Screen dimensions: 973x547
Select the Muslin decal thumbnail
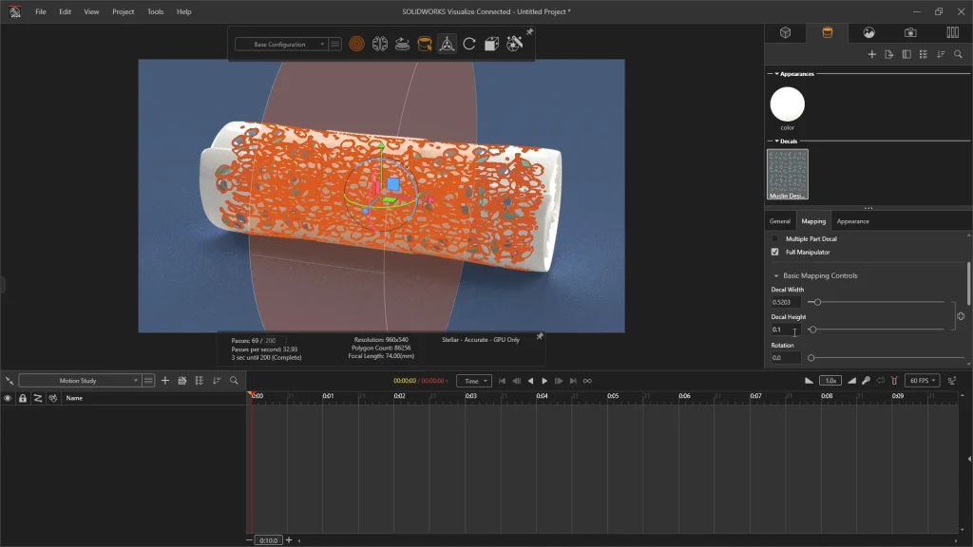point(787,174)
